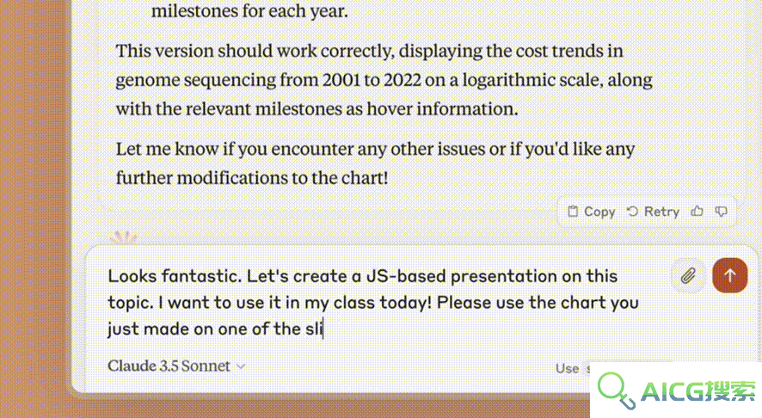The image size is (762, 418).
Task: Click the green magnifier AICG logo icon
Action: [x=616, y=390]
